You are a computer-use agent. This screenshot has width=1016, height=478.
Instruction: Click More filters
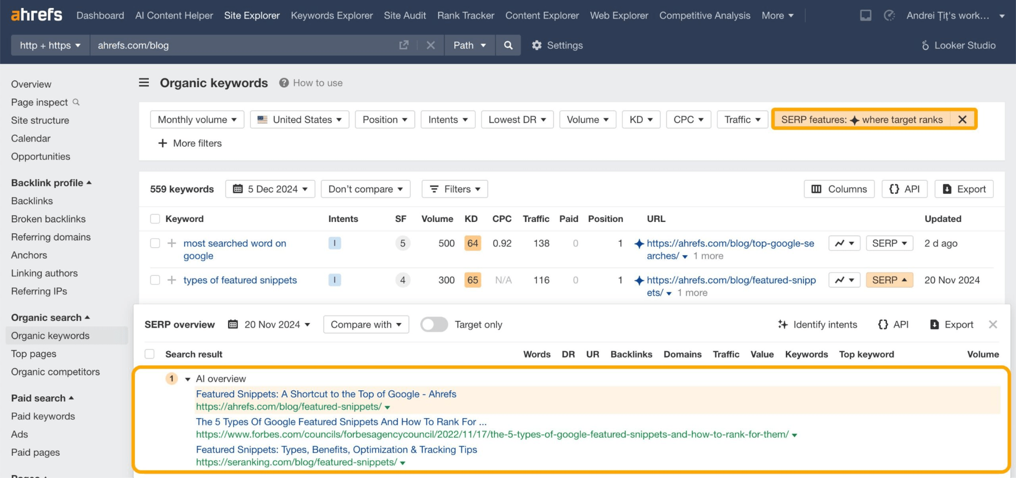click(x=190, y=143)
